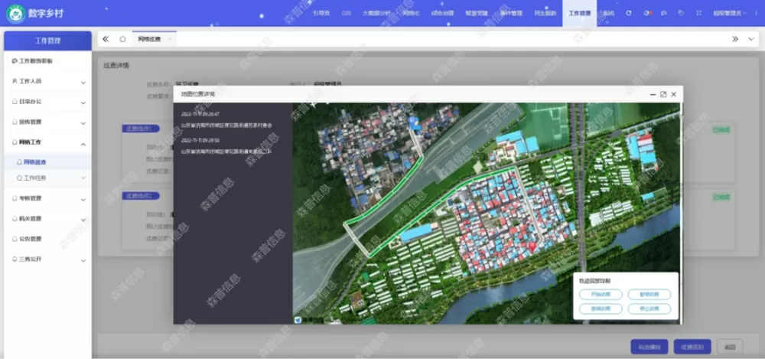Click the double-left collapse sidebar icon
765x359 pixels.
(106, 39)
